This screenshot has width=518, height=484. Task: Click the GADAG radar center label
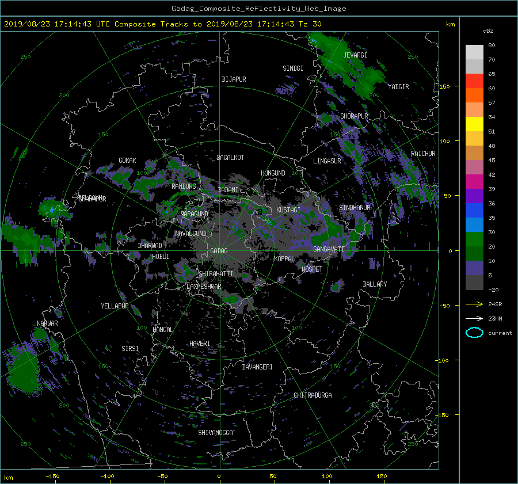point(219,251)
